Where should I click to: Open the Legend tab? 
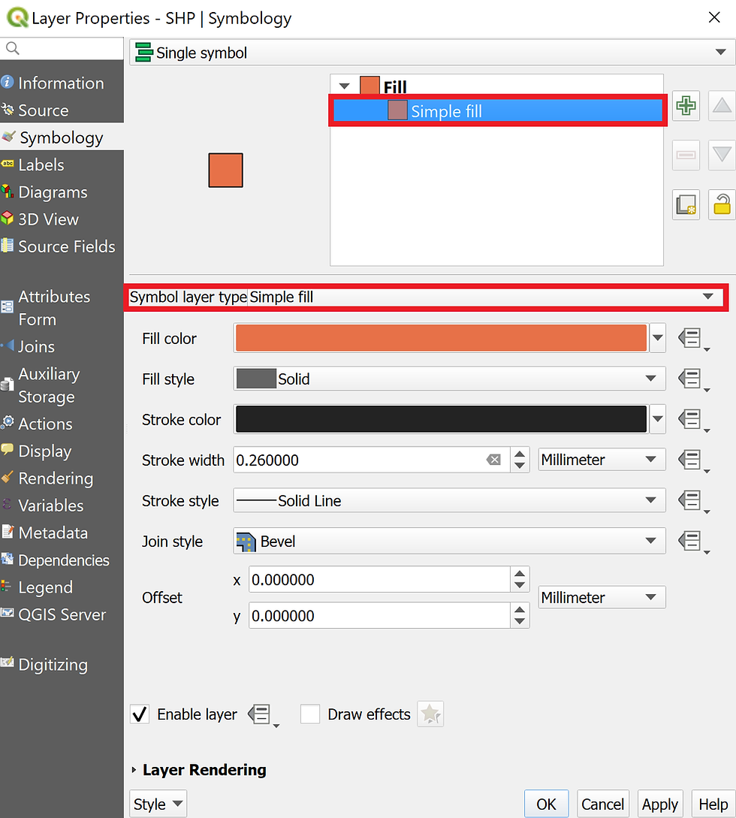(62, 587)
